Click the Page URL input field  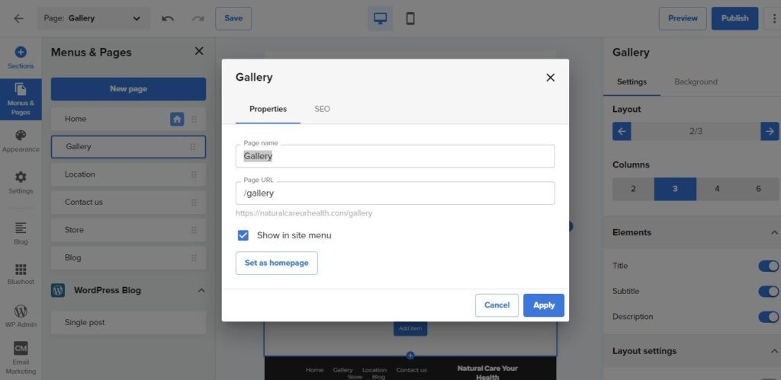tap(395, 193)
